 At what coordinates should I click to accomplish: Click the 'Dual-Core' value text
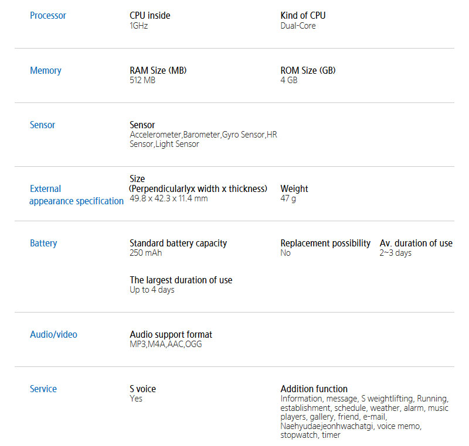pyautogui.click(x=298, y=26)
